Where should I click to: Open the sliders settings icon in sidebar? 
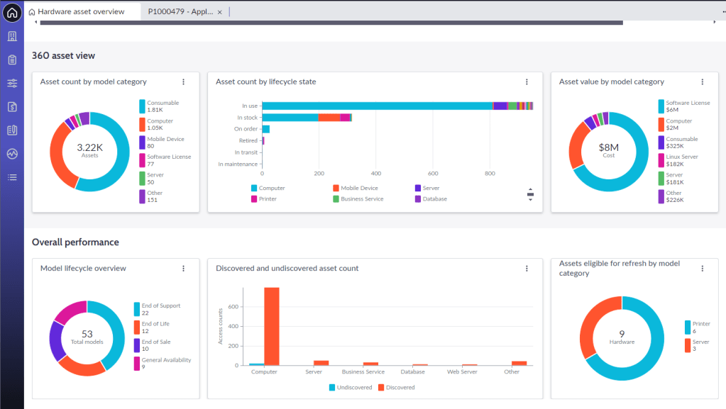click(12, 83)
